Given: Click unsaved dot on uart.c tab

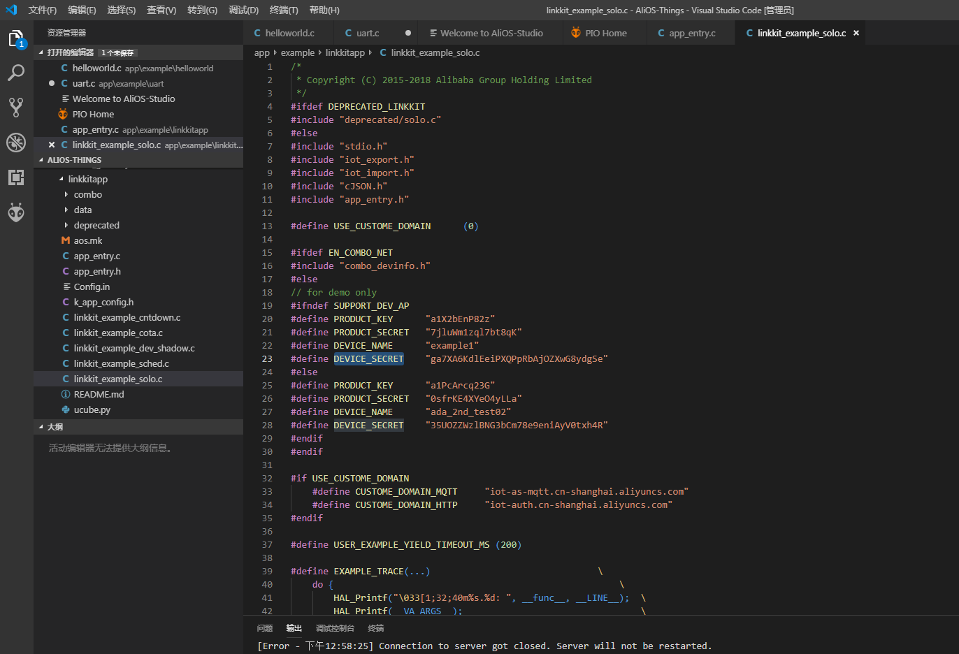Looking at the screenshot, I should 408,33.
